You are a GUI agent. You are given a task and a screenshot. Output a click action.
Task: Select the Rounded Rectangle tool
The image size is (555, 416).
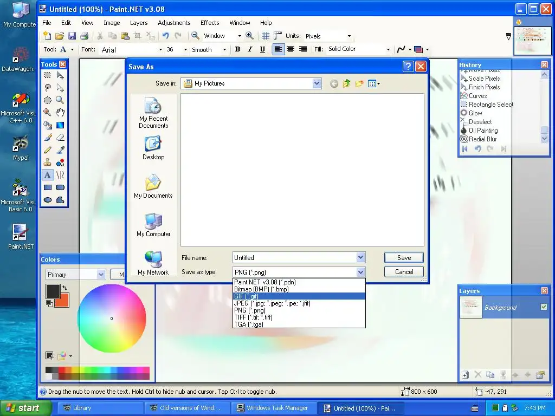coord(60,187)
